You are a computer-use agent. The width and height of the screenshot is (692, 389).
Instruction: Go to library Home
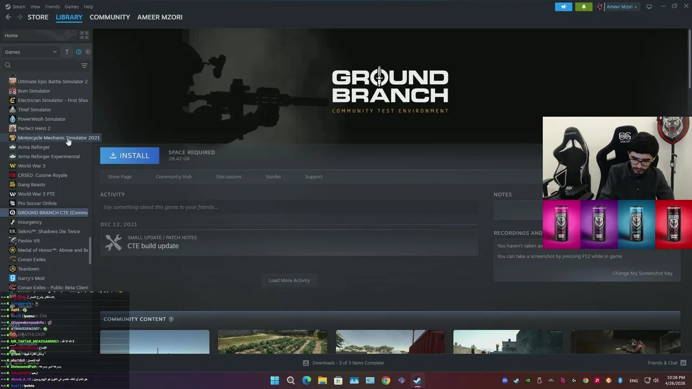[x=38, y=35]
